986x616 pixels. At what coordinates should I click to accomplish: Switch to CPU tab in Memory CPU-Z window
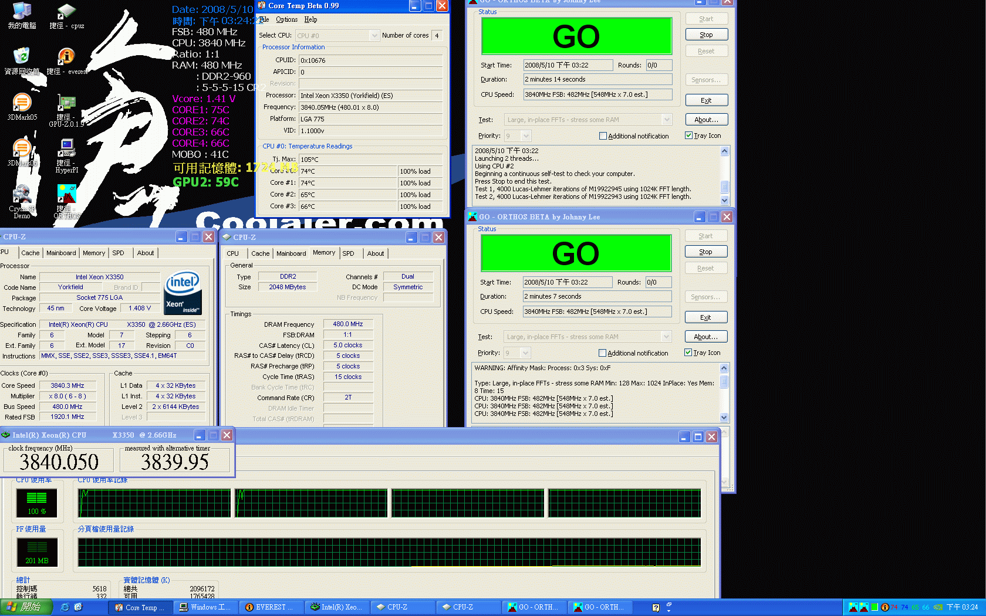coord(232,253)
